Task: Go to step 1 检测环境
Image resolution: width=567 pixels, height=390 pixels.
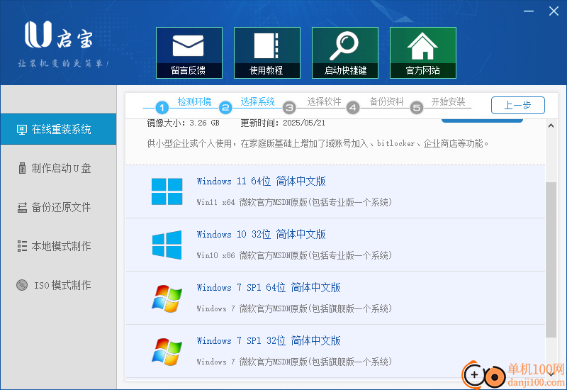Action: pos(194,101)
